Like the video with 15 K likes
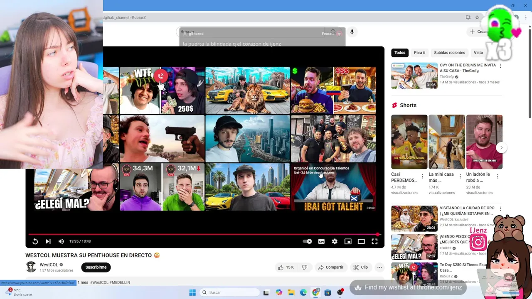The width and height of the screenshot is (532, 299). pos(286,267)
